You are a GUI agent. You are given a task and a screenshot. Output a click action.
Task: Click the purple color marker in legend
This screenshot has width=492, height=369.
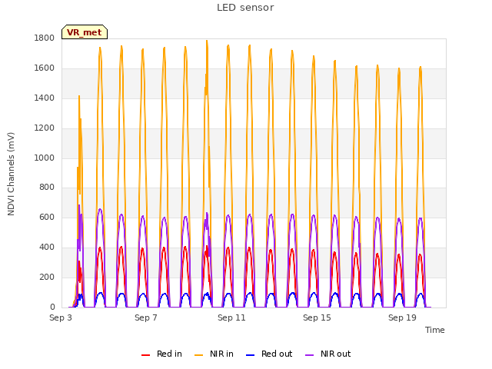(x=309, y=355)
